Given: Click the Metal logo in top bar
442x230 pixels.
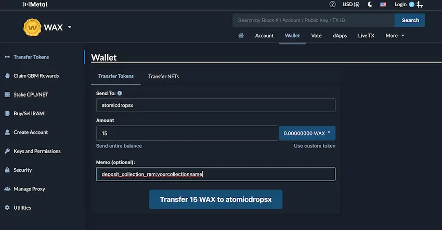Looking at the screenshot, I should [35, 4].
